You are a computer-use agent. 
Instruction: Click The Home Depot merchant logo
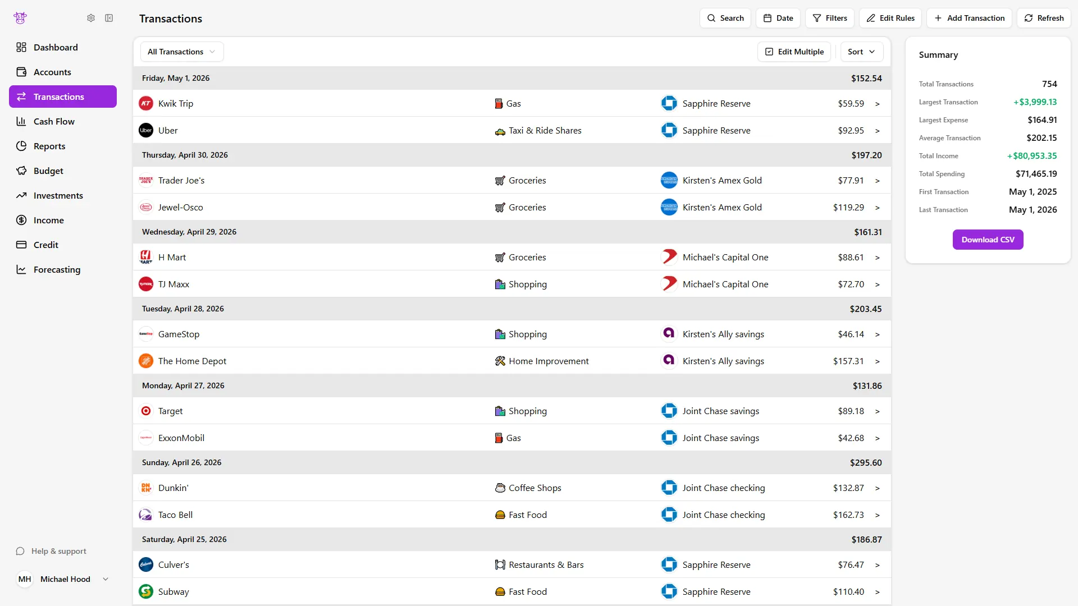pyautogui.click(x=146, y=361)
